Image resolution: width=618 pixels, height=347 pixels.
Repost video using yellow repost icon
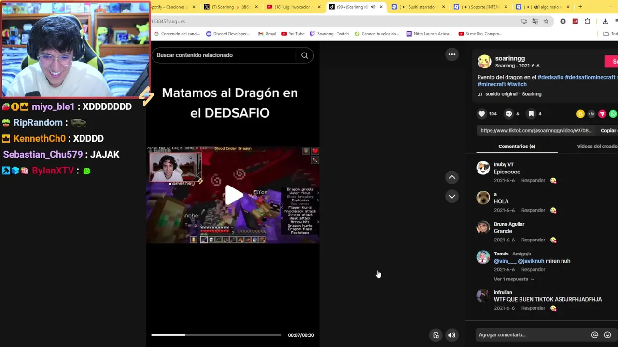click(580, 114)
